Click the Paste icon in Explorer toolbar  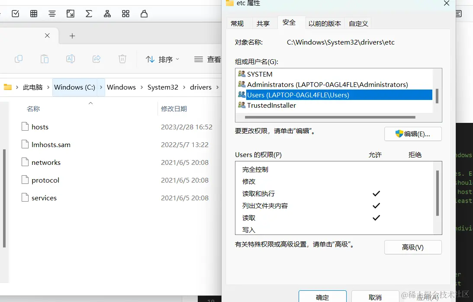tap(45, 59)
